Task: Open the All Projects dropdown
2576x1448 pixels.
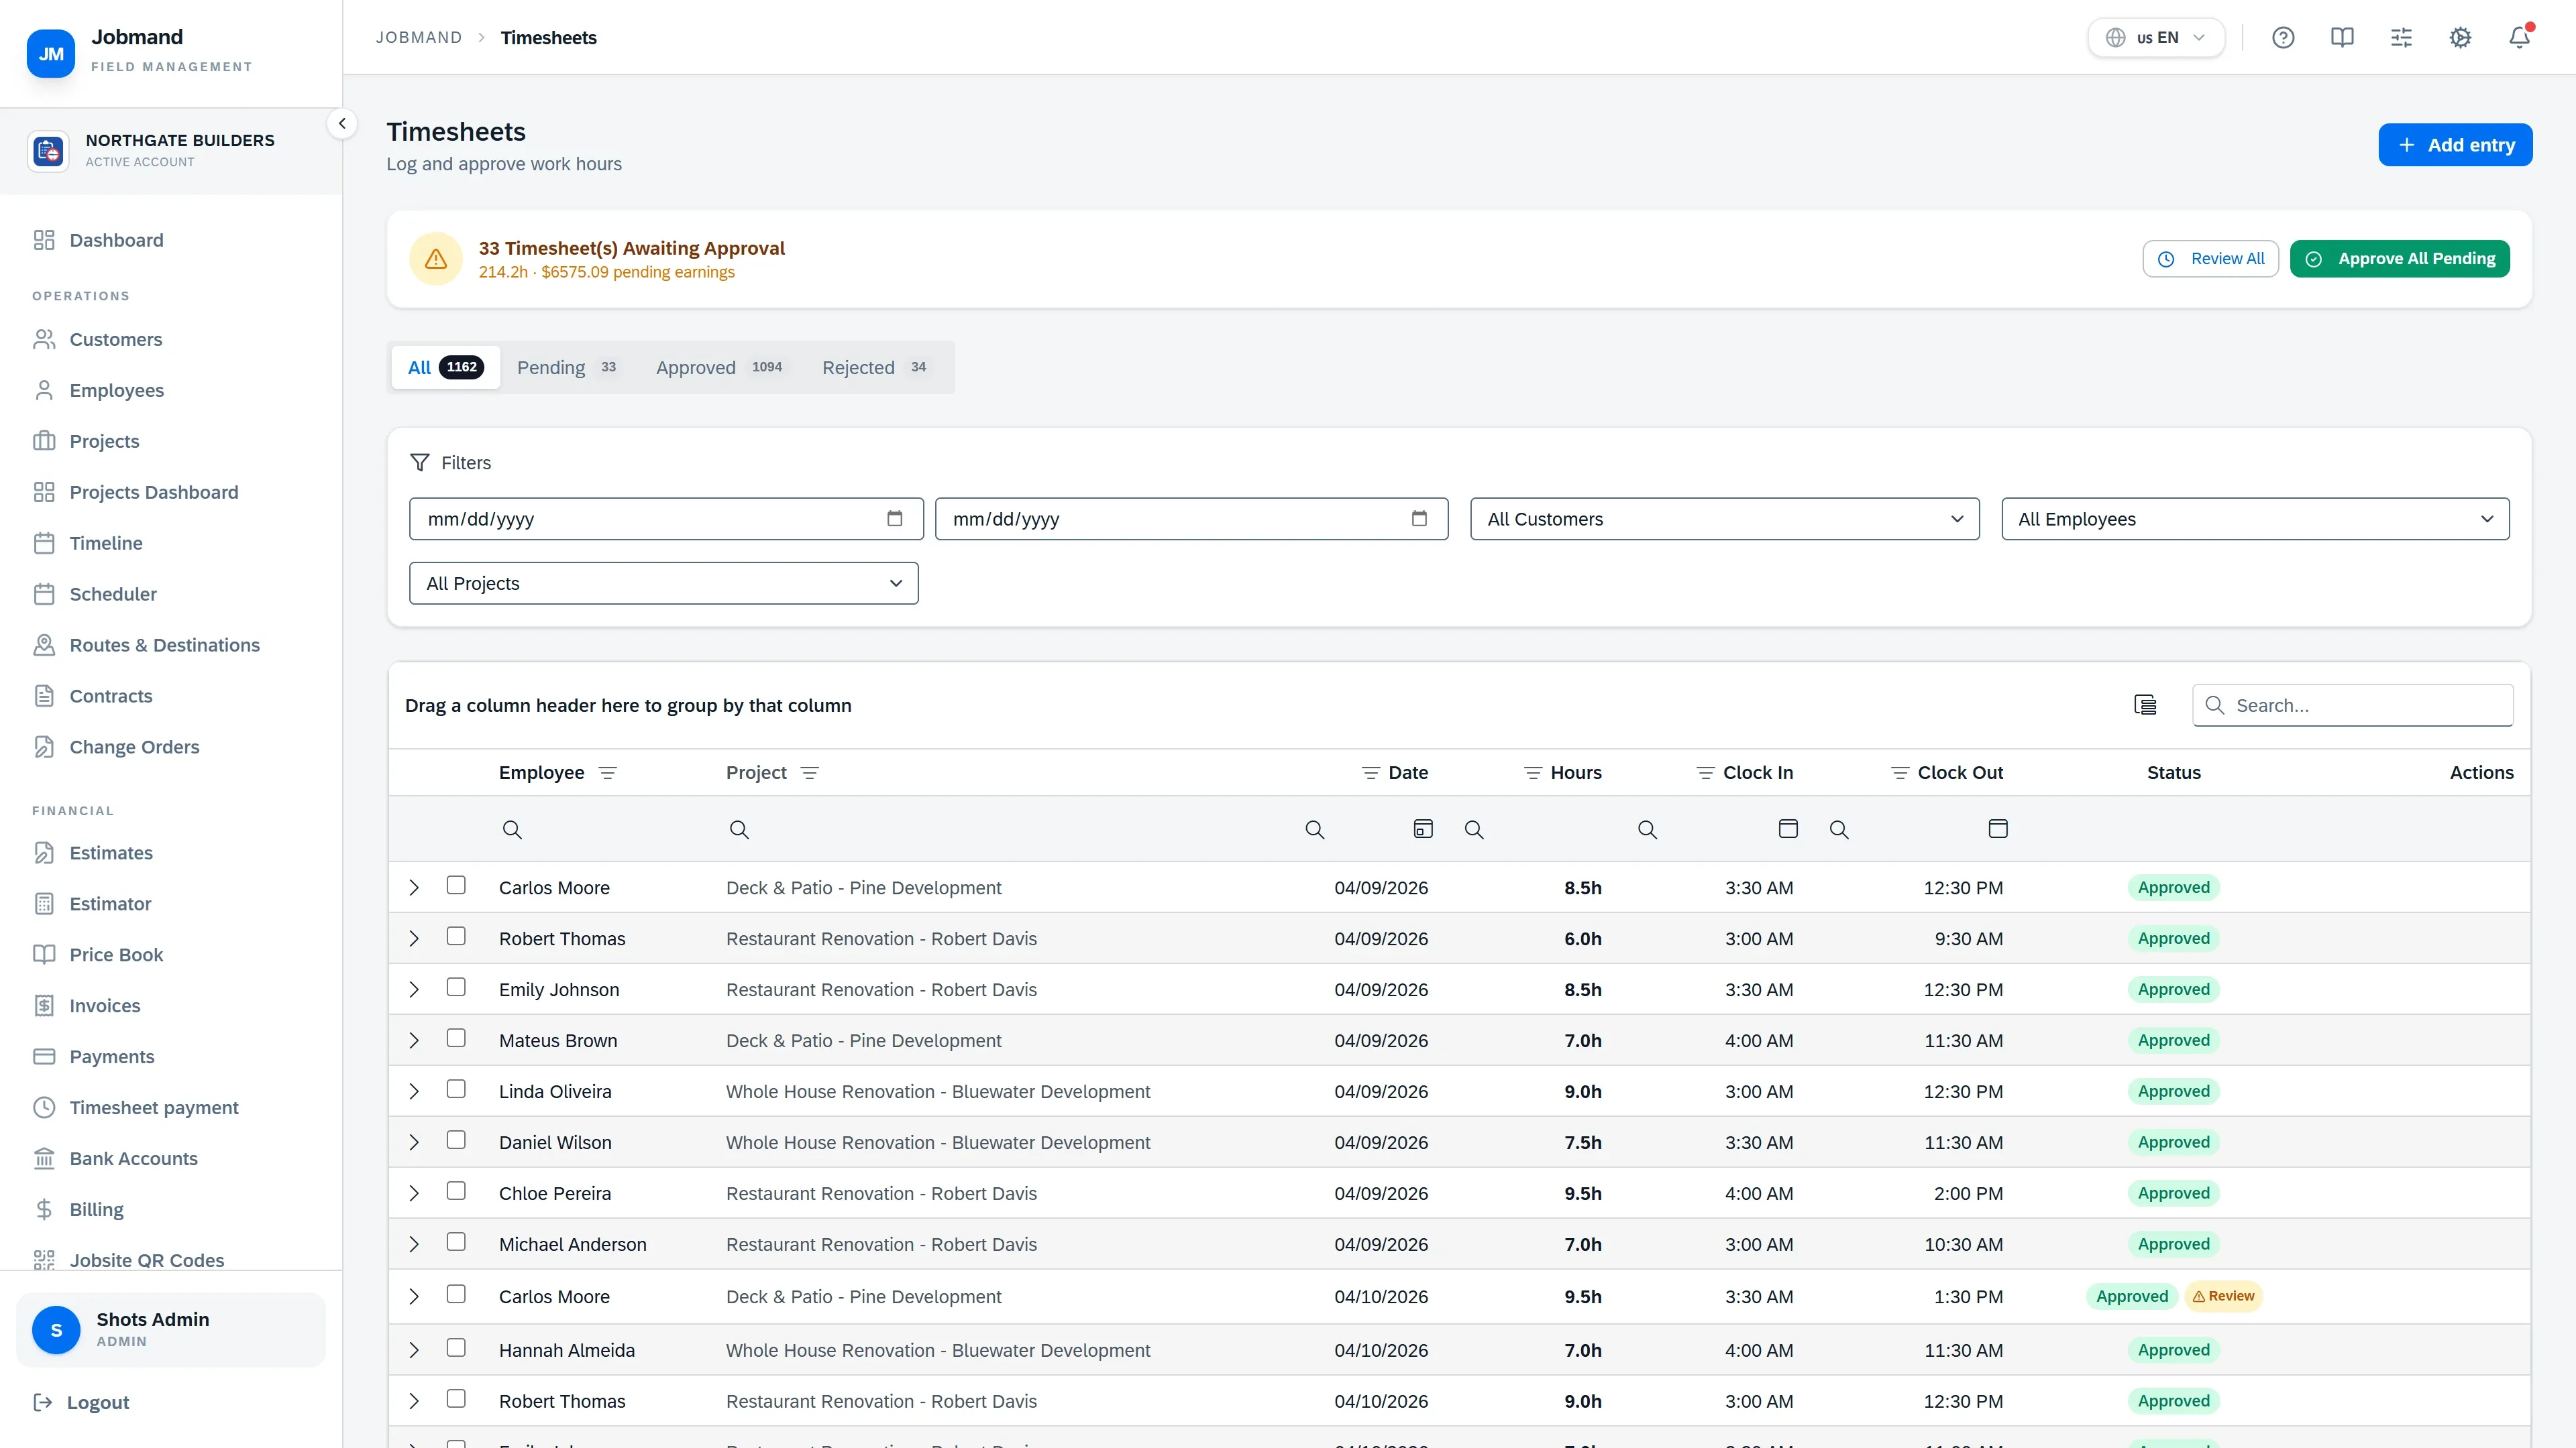Action: point(664,584)
